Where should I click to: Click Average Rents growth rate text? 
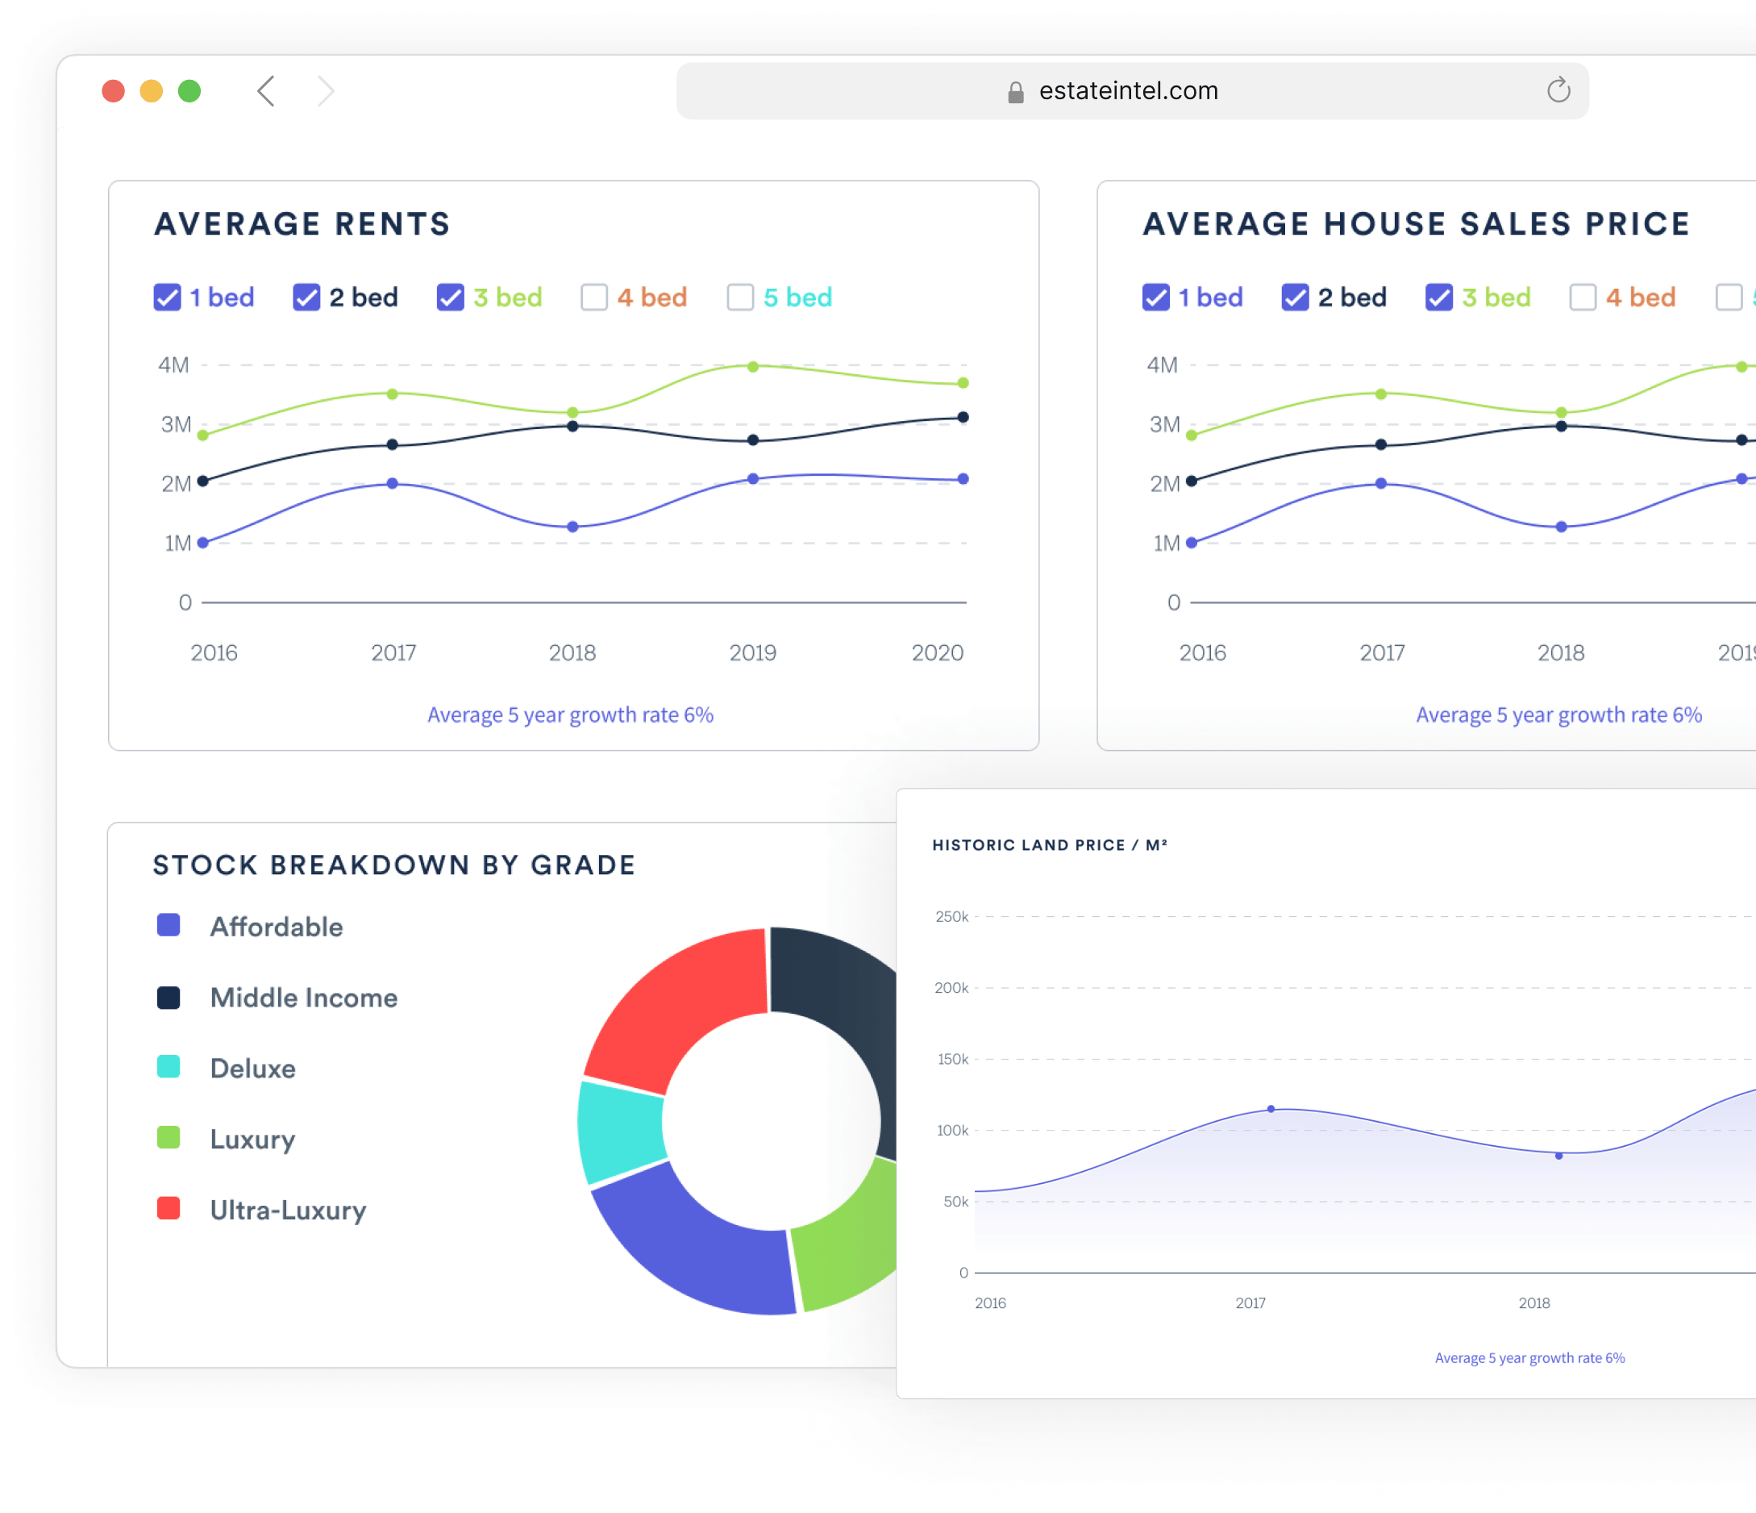[570, 715]
